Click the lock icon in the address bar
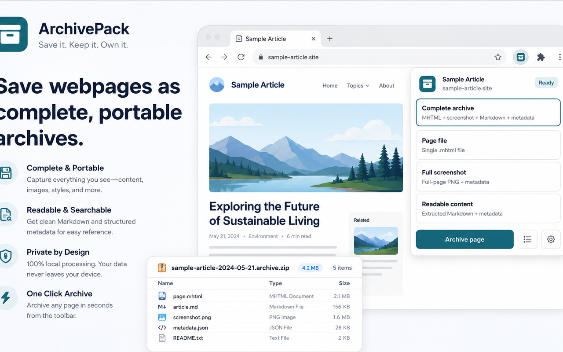This screenshot has height=352, width=563. point(261,57)
